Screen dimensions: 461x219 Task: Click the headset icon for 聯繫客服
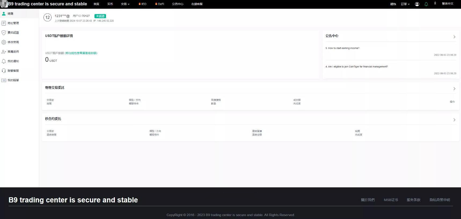tap(4, 71)
